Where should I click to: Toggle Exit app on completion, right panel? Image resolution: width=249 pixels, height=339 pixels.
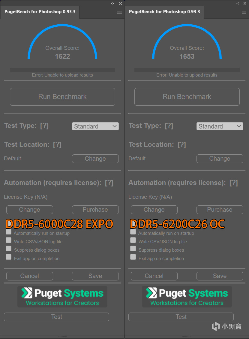pyautogui.click(x=133, y=257)
